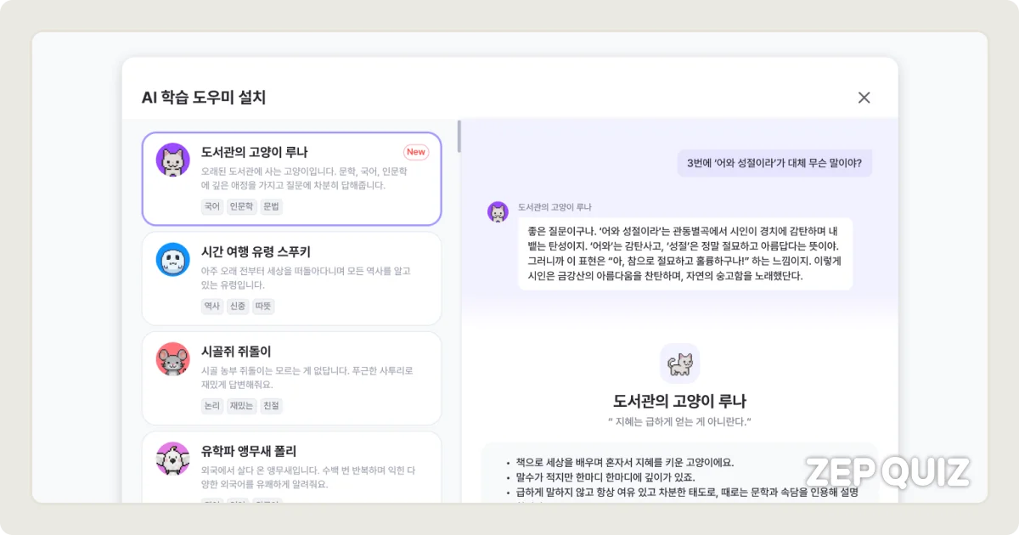
Task: Toggle the 국어 tag on Luna's card
Action: (211, 206)
